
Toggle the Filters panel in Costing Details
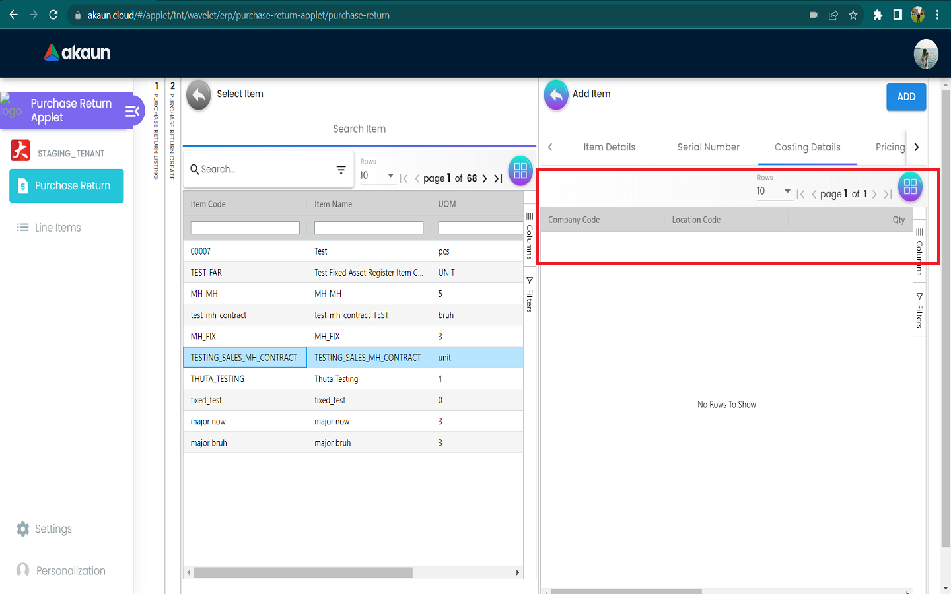click(x=919, y=311)
